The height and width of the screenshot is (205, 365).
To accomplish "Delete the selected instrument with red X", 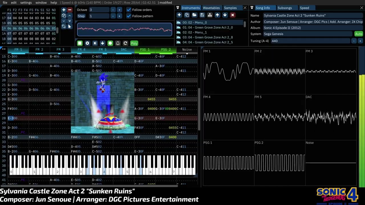I will [233, 15].
